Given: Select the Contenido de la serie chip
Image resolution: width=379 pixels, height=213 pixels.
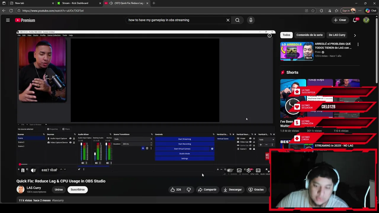Looking at the screenshot, I should pyautogui.click(x=309, y=35).
